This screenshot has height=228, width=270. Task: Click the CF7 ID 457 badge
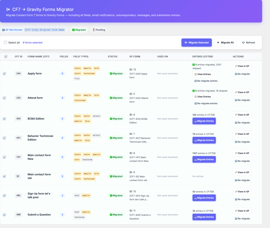point(18,138)
